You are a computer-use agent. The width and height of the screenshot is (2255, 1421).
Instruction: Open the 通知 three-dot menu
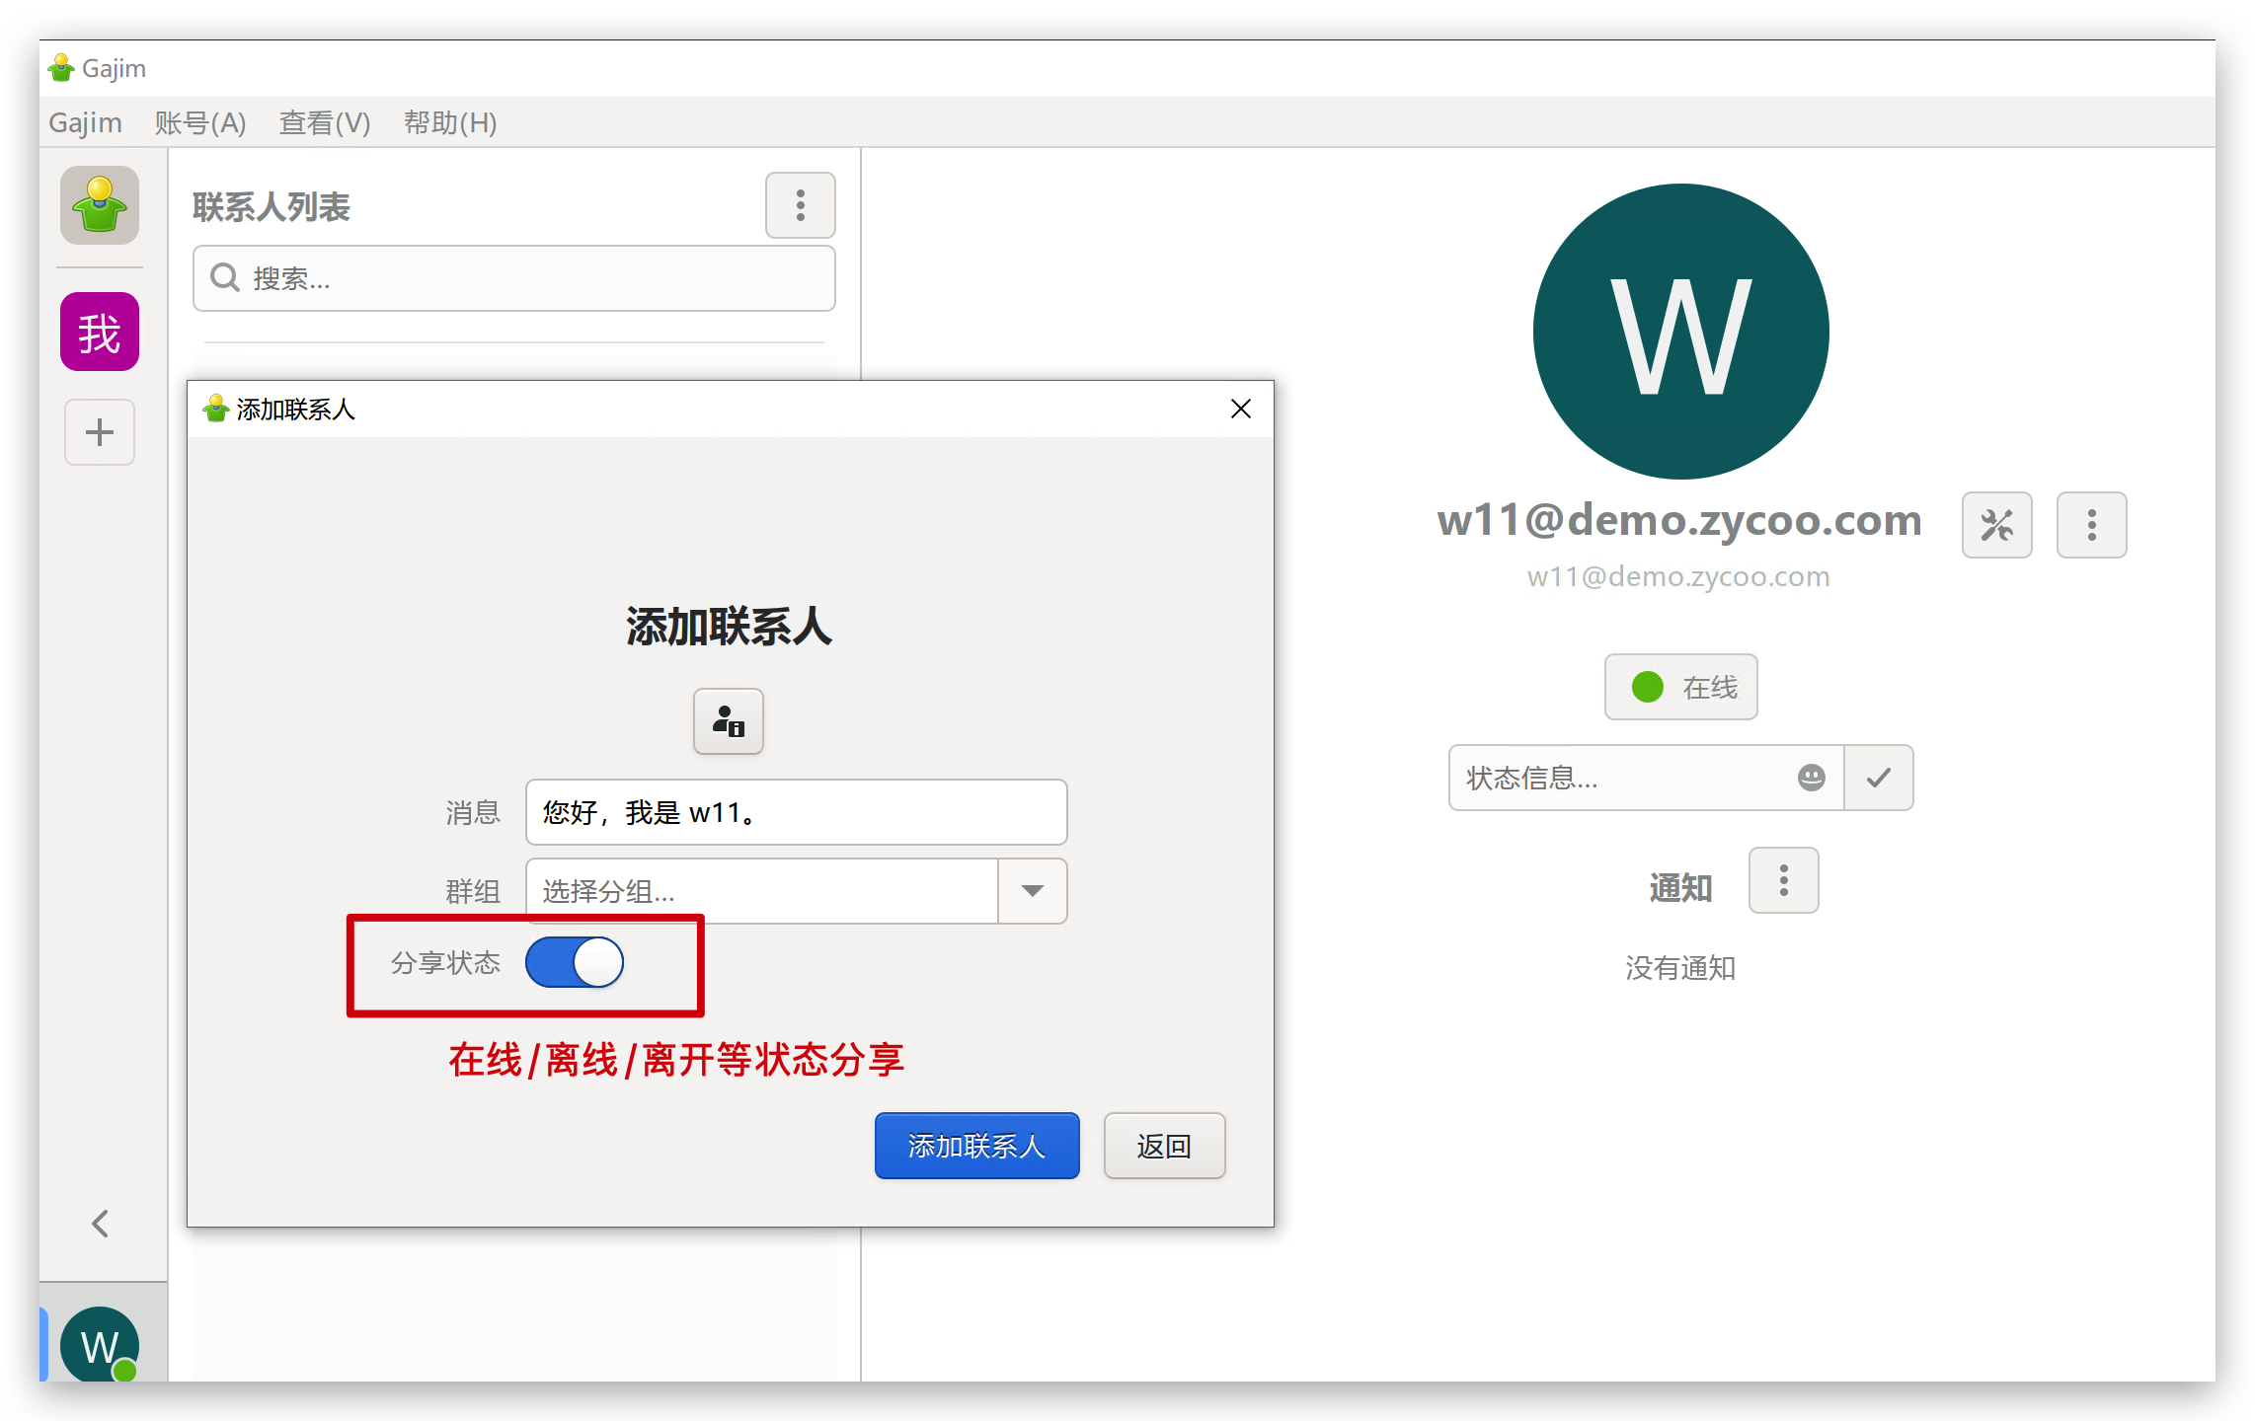(x=1784, y=880)
